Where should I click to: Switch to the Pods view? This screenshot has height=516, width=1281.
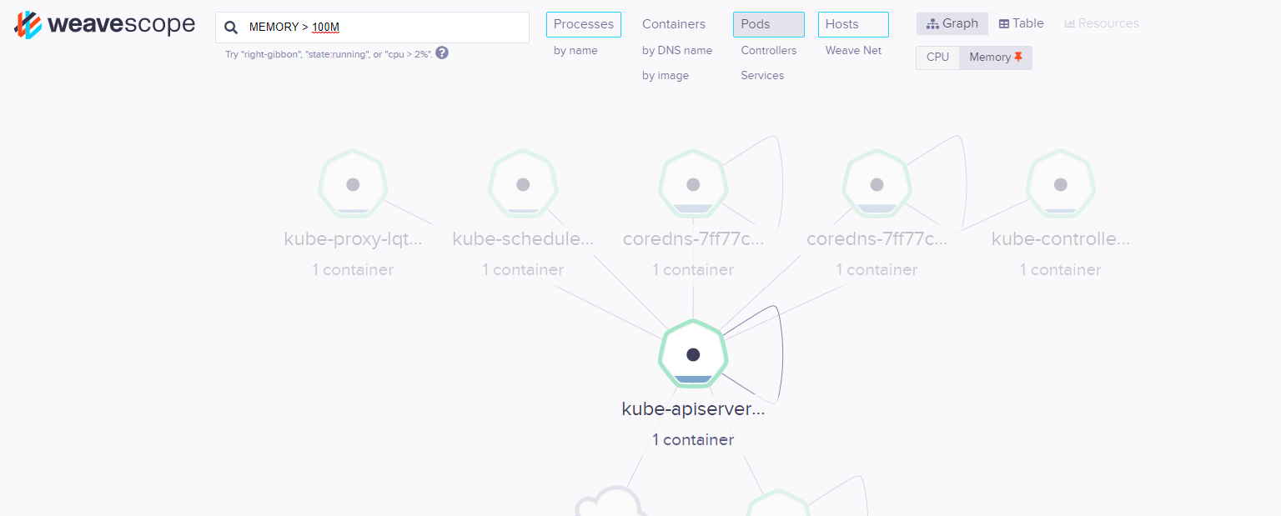pyautogui.click(x=769, y=24)
